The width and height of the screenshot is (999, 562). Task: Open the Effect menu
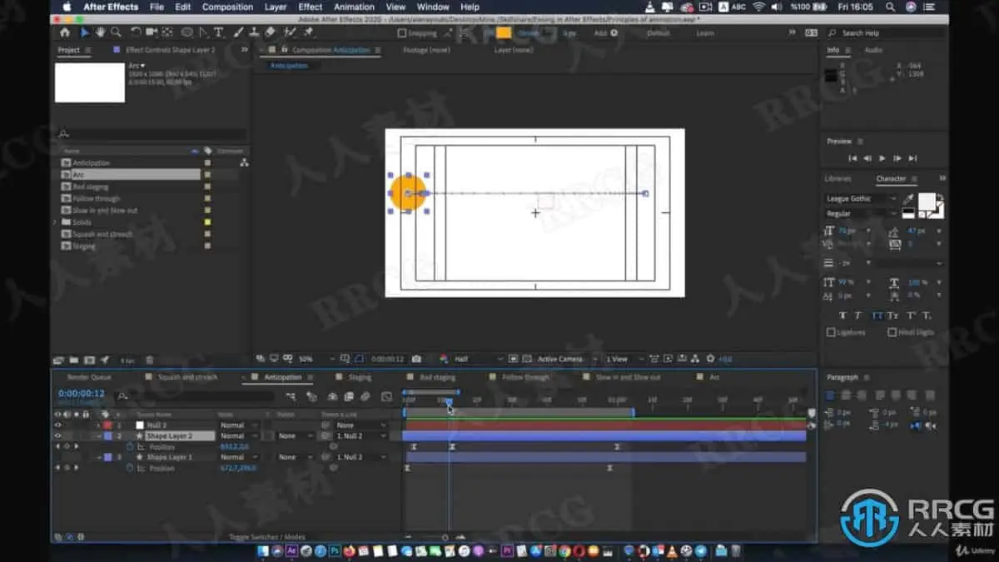point(311,7)
